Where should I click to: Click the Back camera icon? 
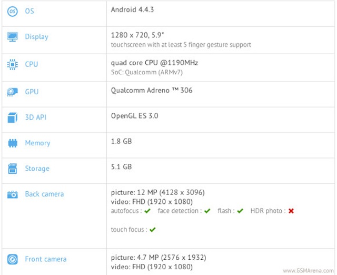click(13, 194)
